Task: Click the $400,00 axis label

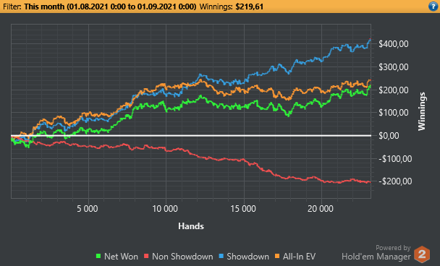Action: (394, 44)
